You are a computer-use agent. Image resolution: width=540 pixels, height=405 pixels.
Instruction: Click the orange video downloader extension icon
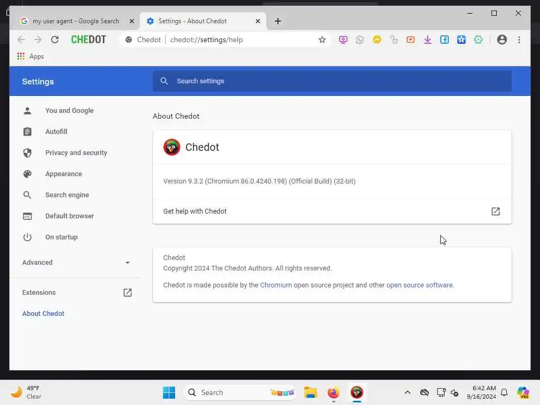coord(410,40)
